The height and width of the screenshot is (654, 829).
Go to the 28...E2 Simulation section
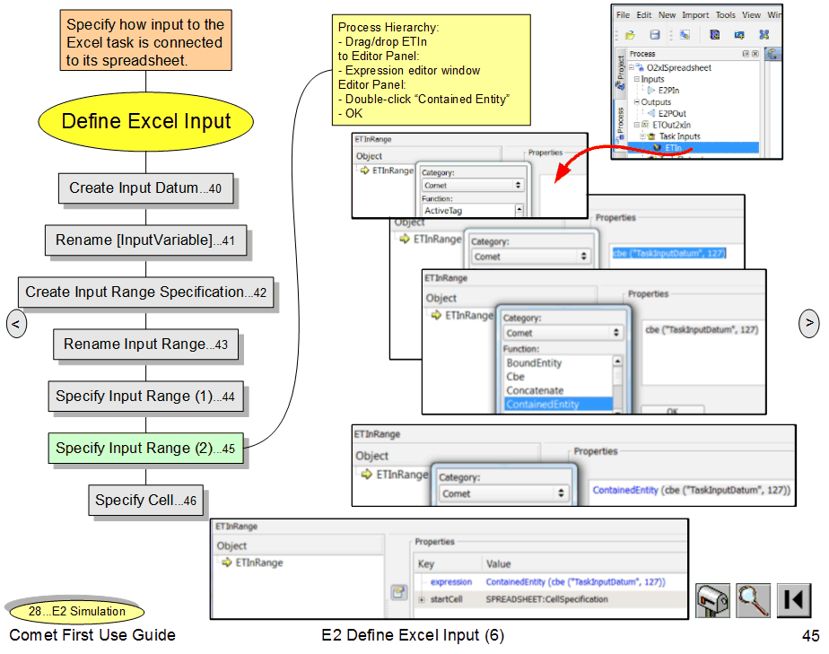pos(76,611)
